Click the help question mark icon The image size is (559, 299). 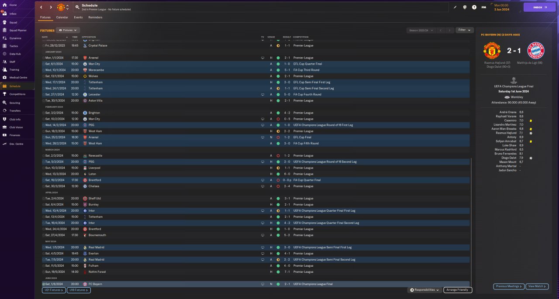(474, 7)
